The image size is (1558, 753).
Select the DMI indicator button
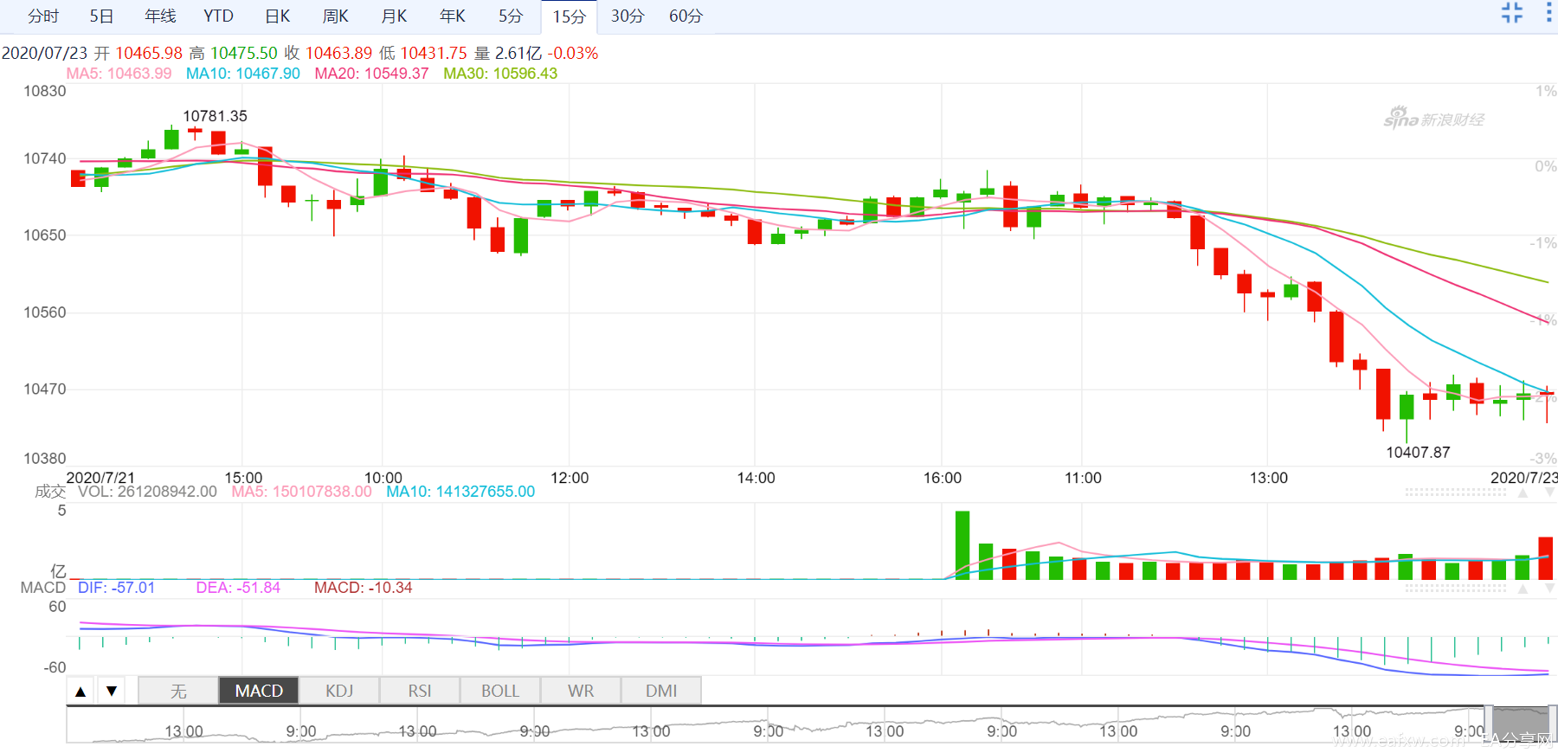661,691
